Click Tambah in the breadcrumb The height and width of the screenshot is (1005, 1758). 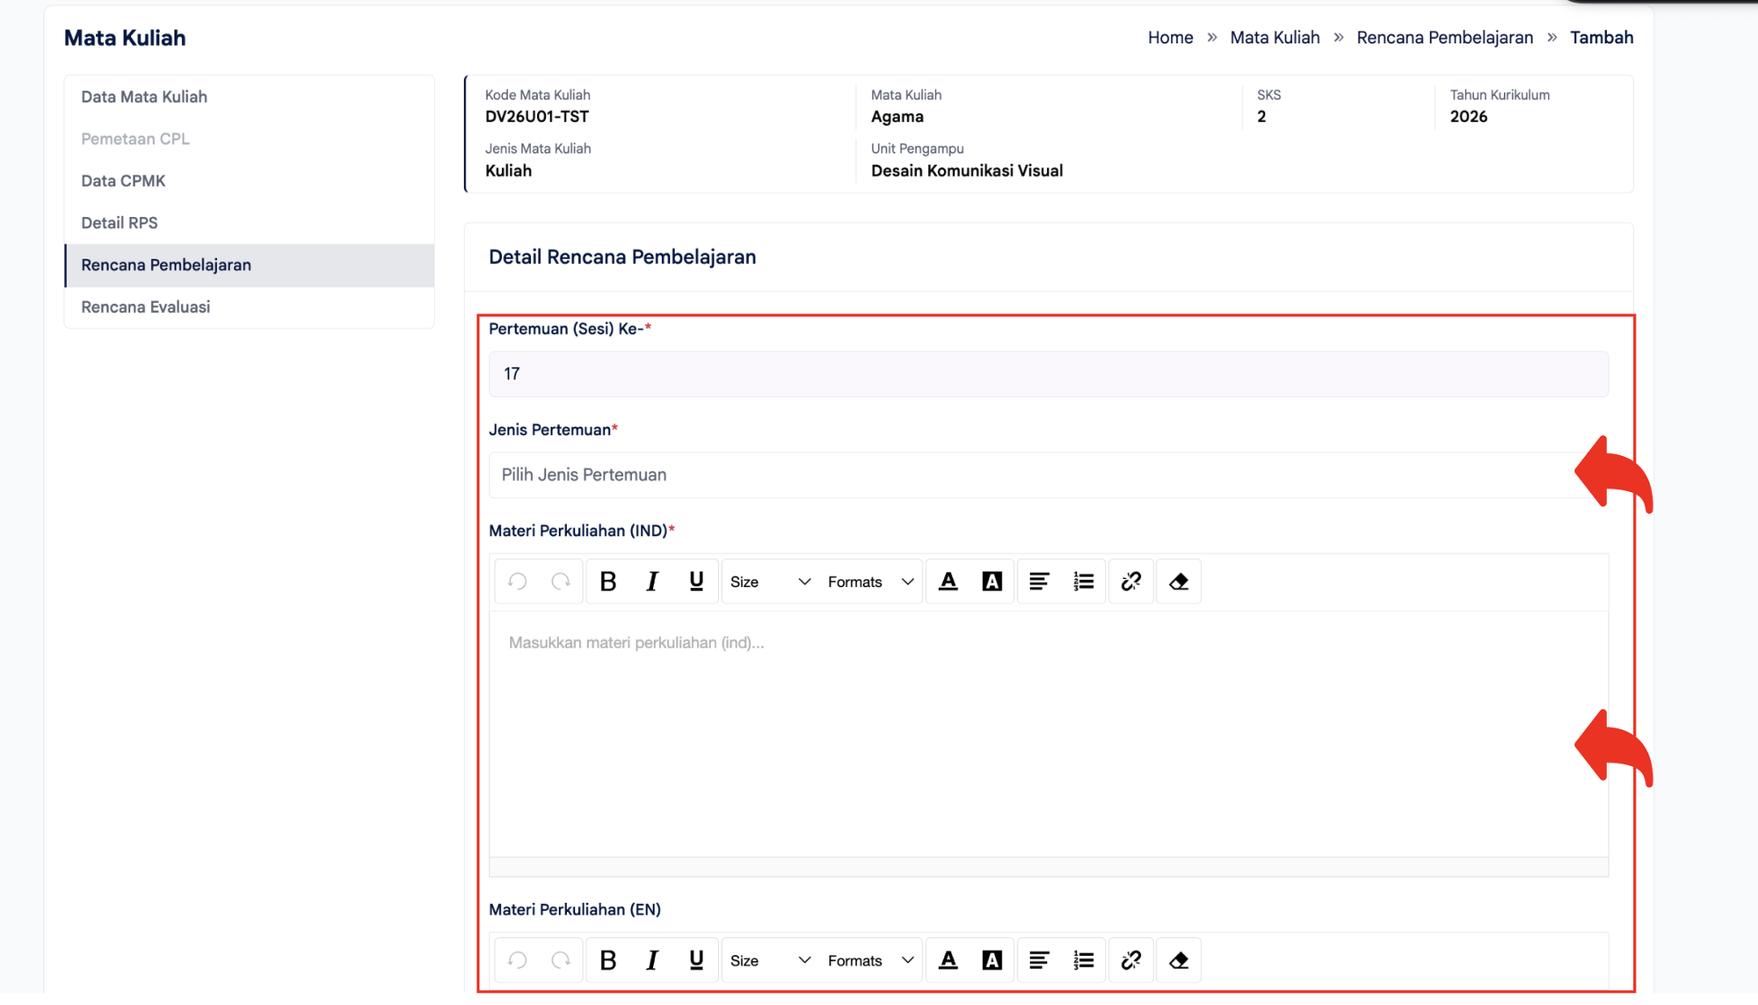(1602, 38)
